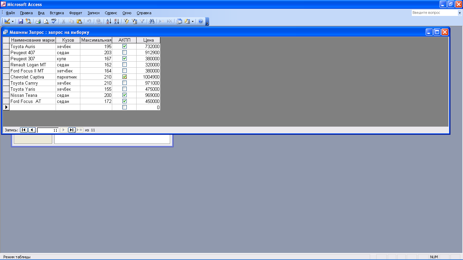Apply Filter by Selection icon
The height and width of the screenshot is (260, 463).
tap(126, 21)
